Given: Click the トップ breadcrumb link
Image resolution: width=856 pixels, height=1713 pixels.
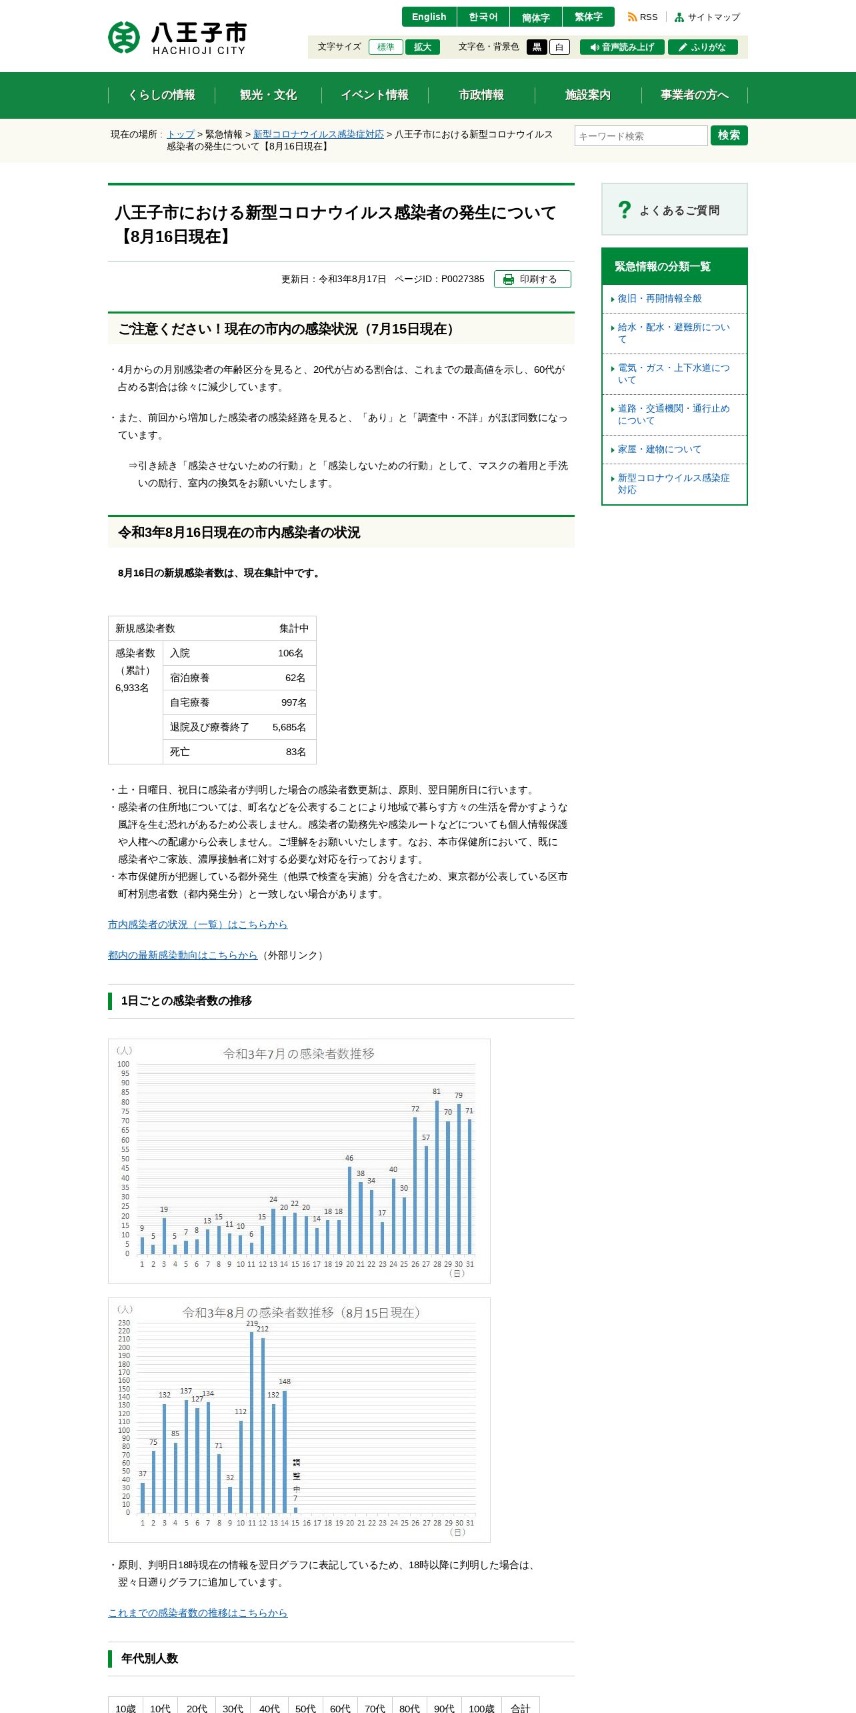Looking at the screenshot, I should pyautogui.click(x=181, y=134).
